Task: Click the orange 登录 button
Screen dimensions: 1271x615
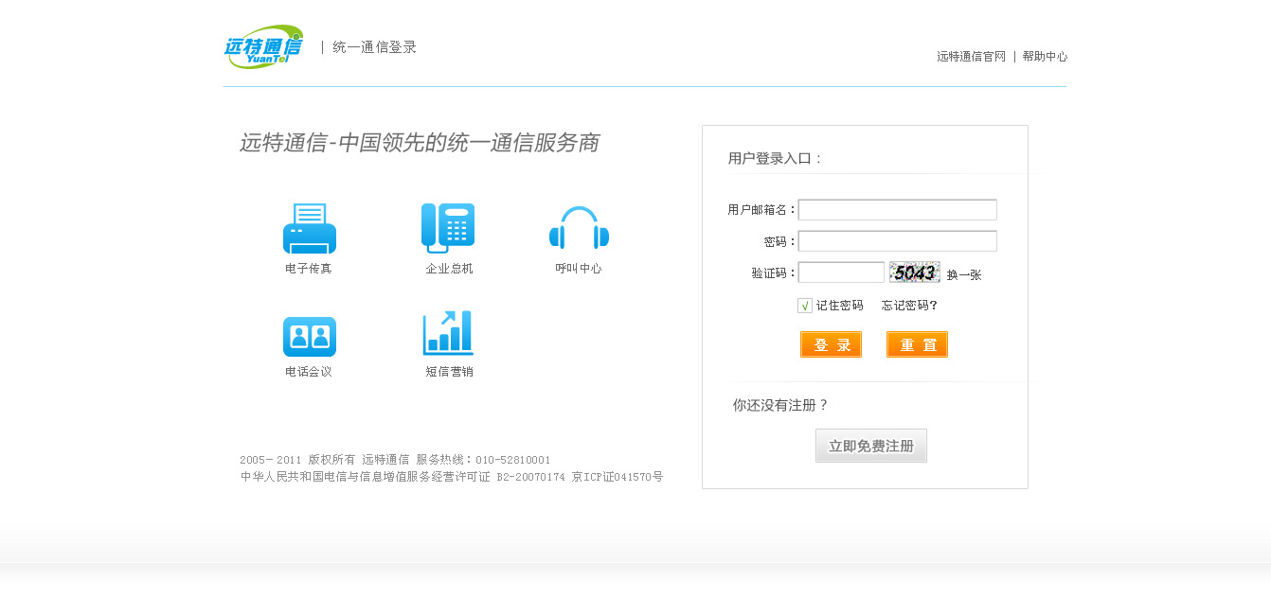Action: pos(831,344)
